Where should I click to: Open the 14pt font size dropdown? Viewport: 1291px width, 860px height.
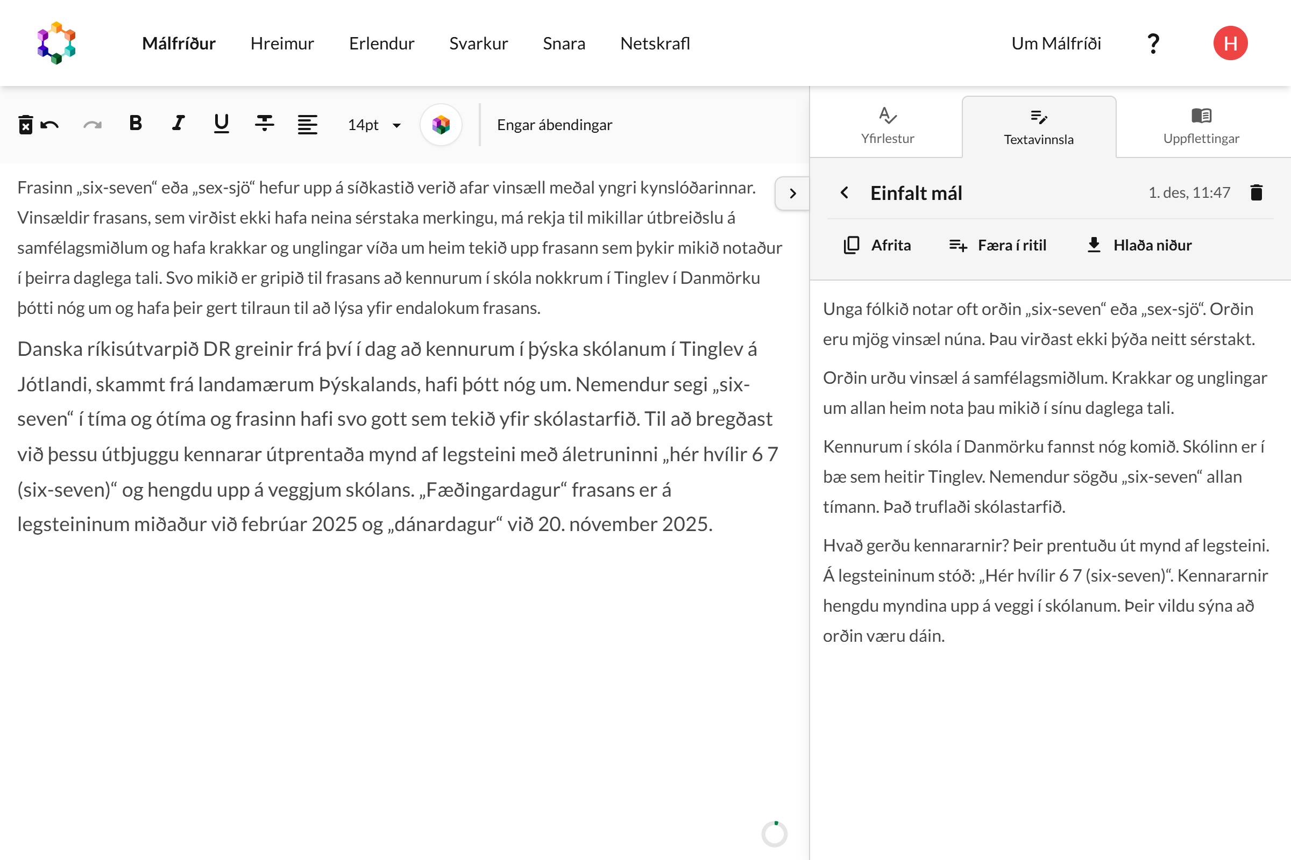374,125
